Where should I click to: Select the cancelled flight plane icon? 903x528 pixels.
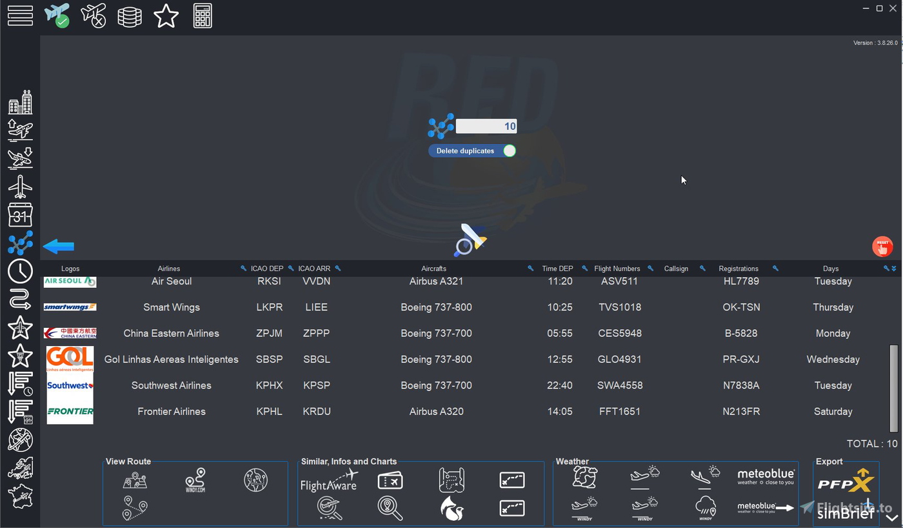pos(94,15)
